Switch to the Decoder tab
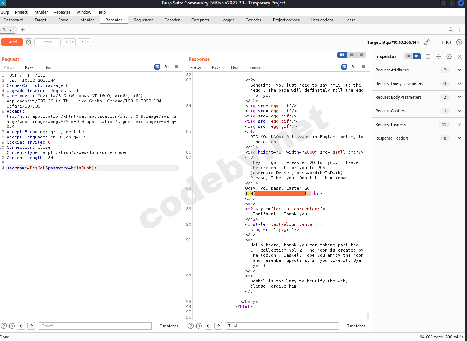This screenshot has height=341, width=467. coord(172,20)
